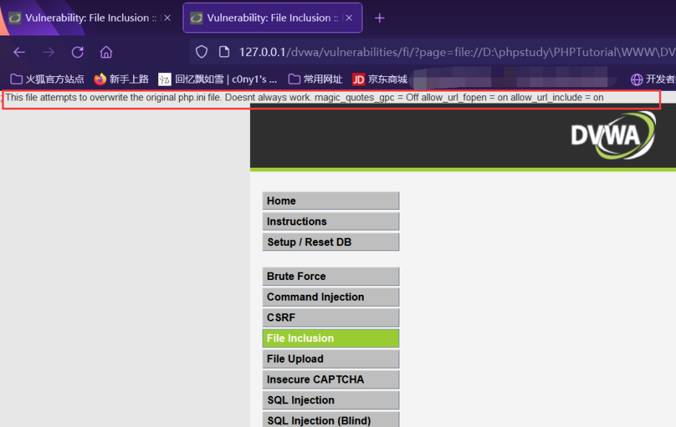Close the active second File Inclusion tab
Image resolution: width=676 pixels, height=427 pixels.
click(349, 18)
